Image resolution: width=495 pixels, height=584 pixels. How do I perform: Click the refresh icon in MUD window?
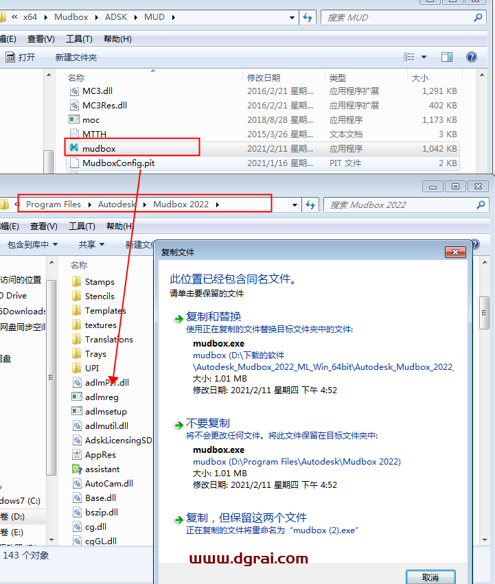(x=308, y=17)
